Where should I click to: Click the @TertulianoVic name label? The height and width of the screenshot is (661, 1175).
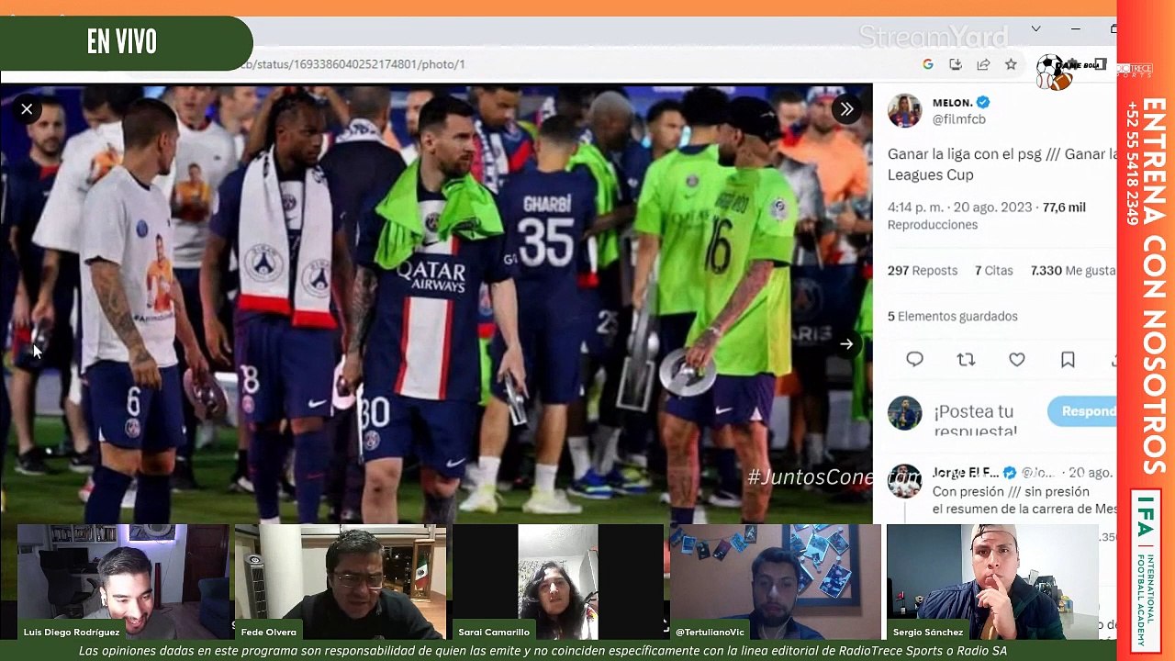pos(711,633)
